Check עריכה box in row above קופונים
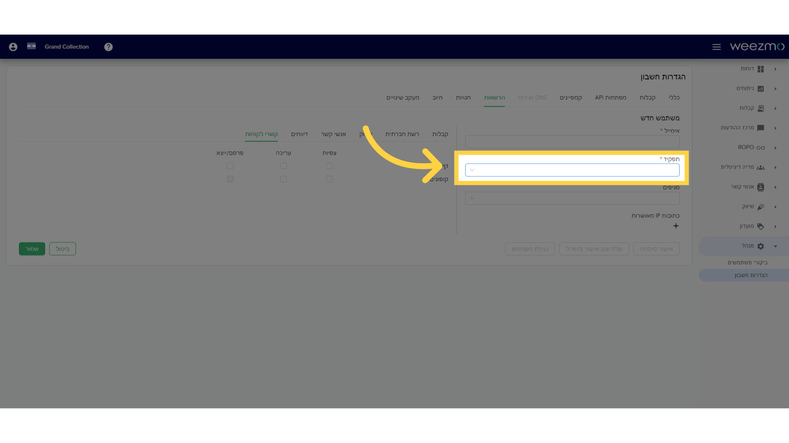This screenshot has height=443, width=789. coord(284,166)
